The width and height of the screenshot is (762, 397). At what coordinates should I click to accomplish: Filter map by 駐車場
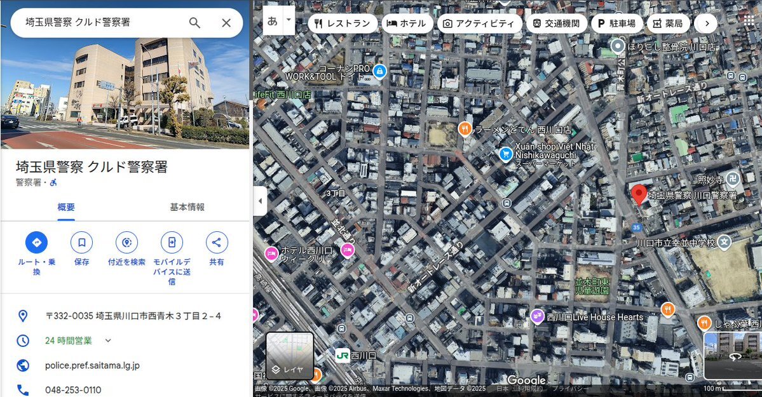coord(616,24)
